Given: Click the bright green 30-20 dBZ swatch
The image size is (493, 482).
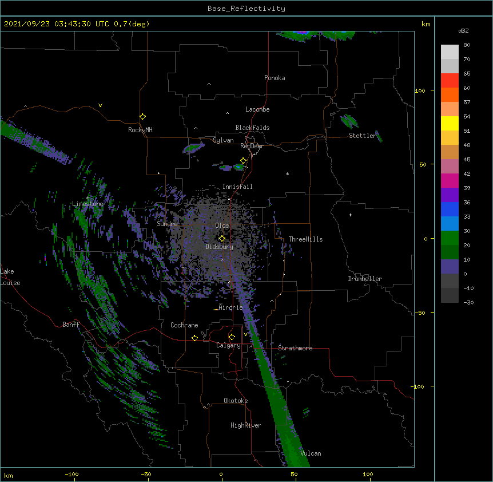Looking at the screenshot, I should coord(450,238).
